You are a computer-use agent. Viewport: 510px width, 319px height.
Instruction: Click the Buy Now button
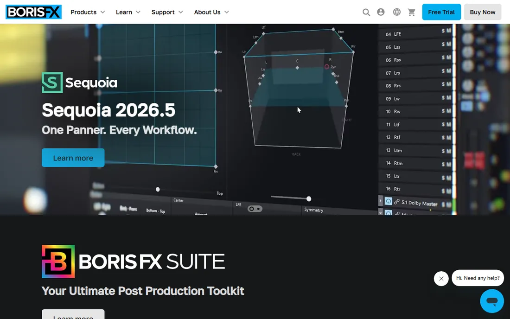(x=482, y=12)
